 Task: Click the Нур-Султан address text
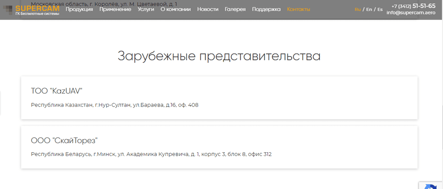115,105
